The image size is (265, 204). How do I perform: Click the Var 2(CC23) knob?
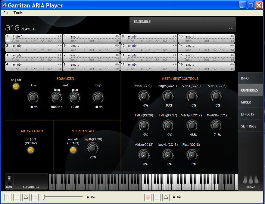tap(216, 96)
